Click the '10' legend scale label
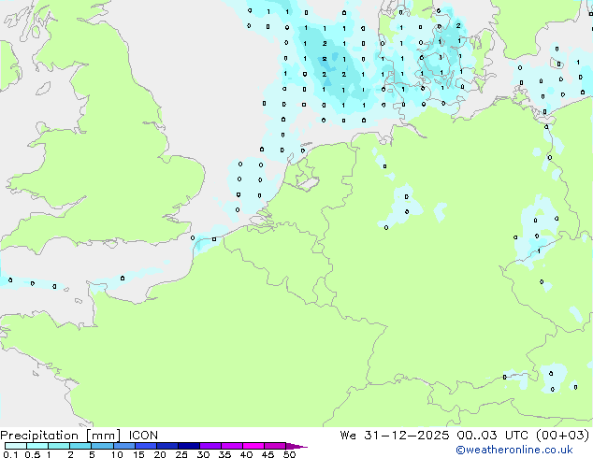 click(x=117, y=454)
